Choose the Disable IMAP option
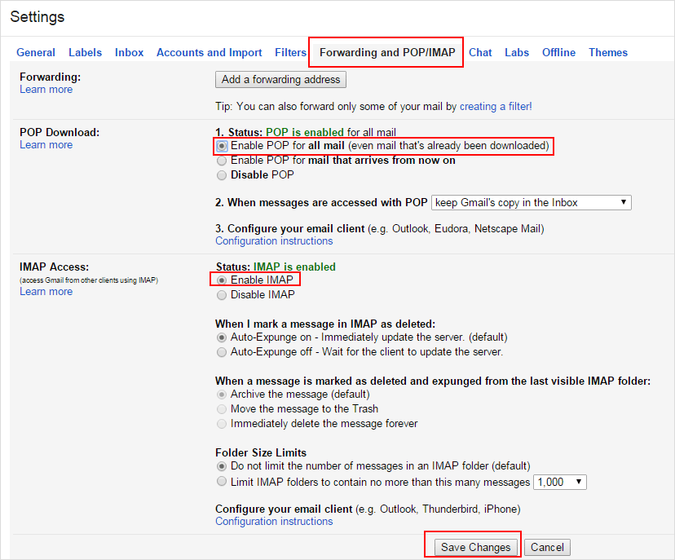 (x=221, y=295)
